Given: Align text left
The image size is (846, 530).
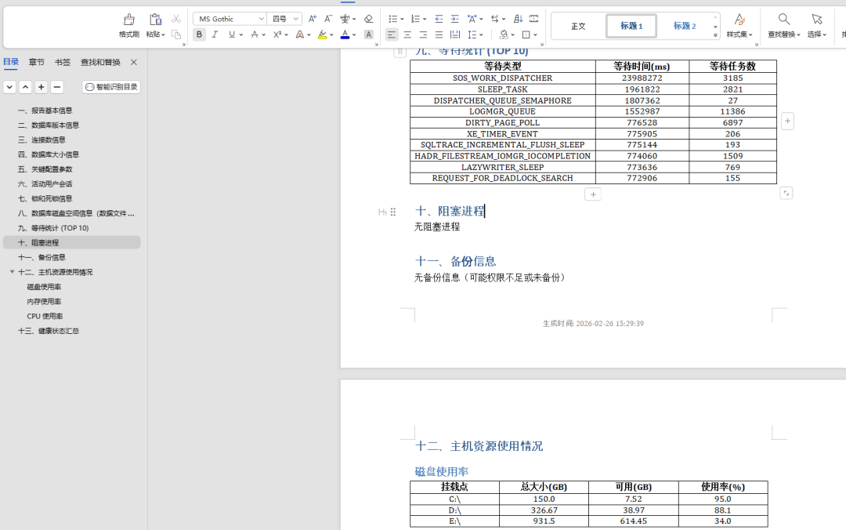Looking at the screenshot, I should point(392,34).
